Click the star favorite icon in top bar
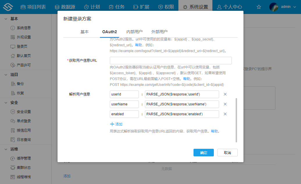 259,6
